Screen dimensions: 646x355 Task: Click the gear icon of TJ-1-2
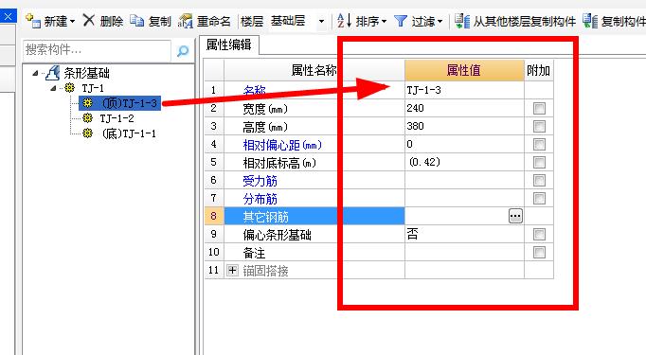click(87, 118)
